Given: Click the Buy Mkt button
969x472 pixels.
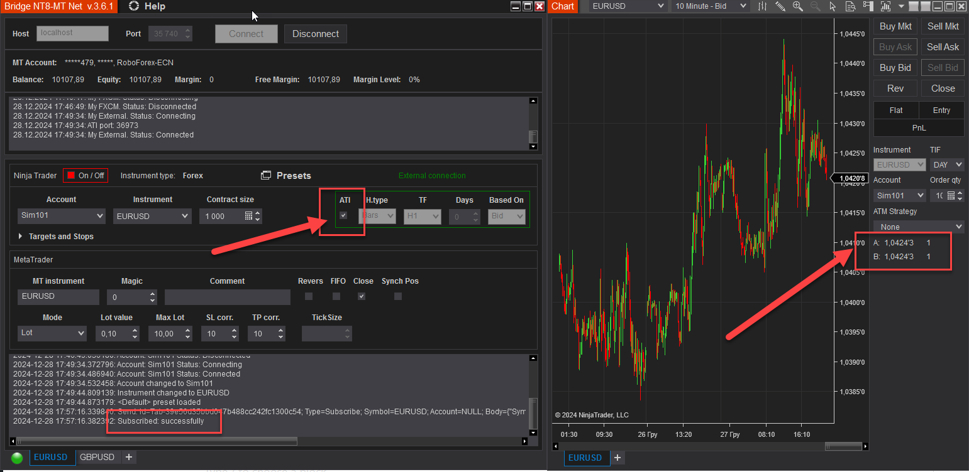Looking at the screenshot, I should coord(895,26).
